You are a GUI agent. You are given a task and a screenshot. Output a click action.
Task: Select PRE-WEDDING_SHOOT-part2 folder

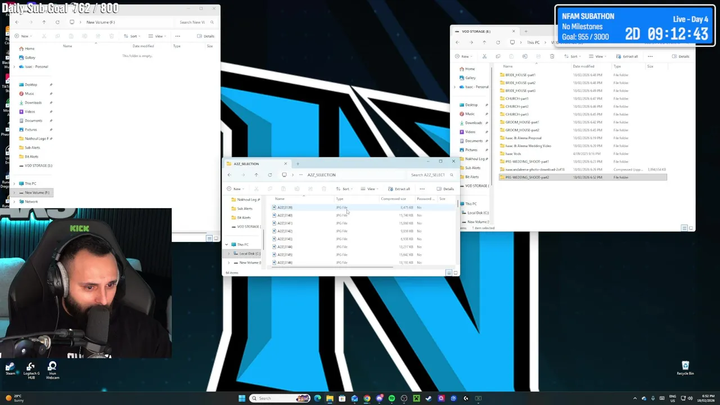point(583,177)
